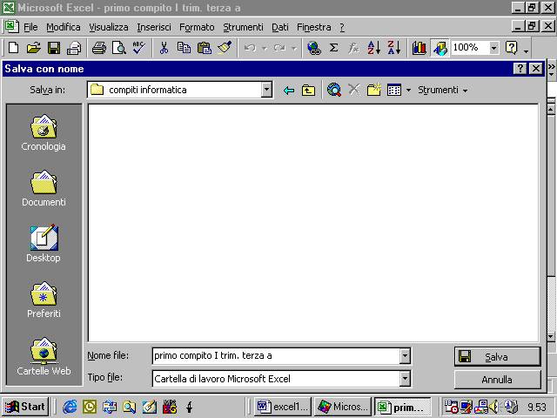This screenshot has width=557, height=418.
Task: Click the Annulla button
Action: coord(497,380)
